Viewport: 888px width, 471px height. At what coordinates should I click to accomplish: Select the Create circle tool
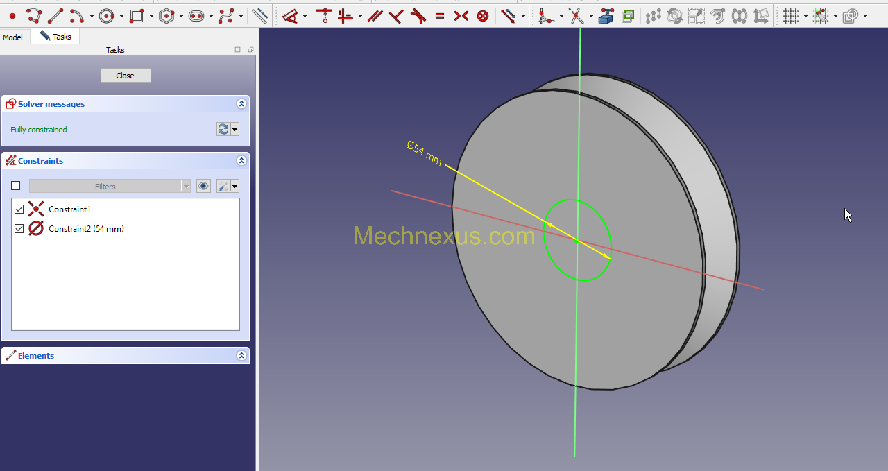107,15
